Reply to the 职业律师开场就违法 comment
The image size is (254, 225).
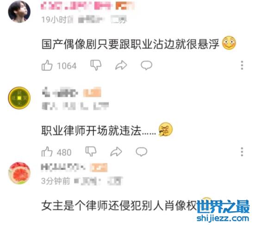click(x=142, y=151)
